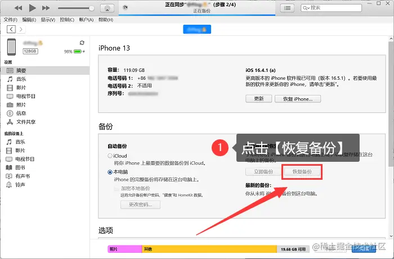Open the AirPlay output icon
The height and width of the screenshot is (259, 394).
point(107,8)
